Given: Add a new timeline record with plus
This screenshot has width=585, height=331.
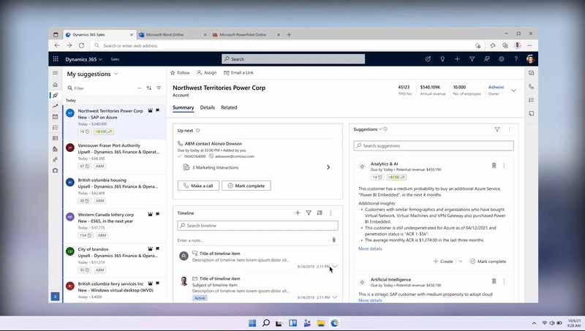Looking at the screenshot, I should click(x=298, y=213).
